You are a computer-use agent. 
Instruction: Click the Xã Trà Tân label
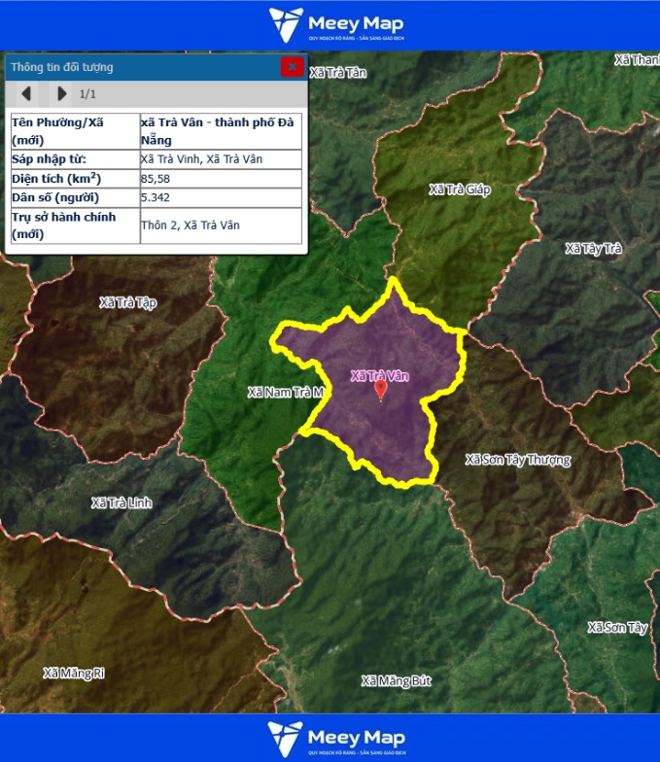[x=337, y=72]
